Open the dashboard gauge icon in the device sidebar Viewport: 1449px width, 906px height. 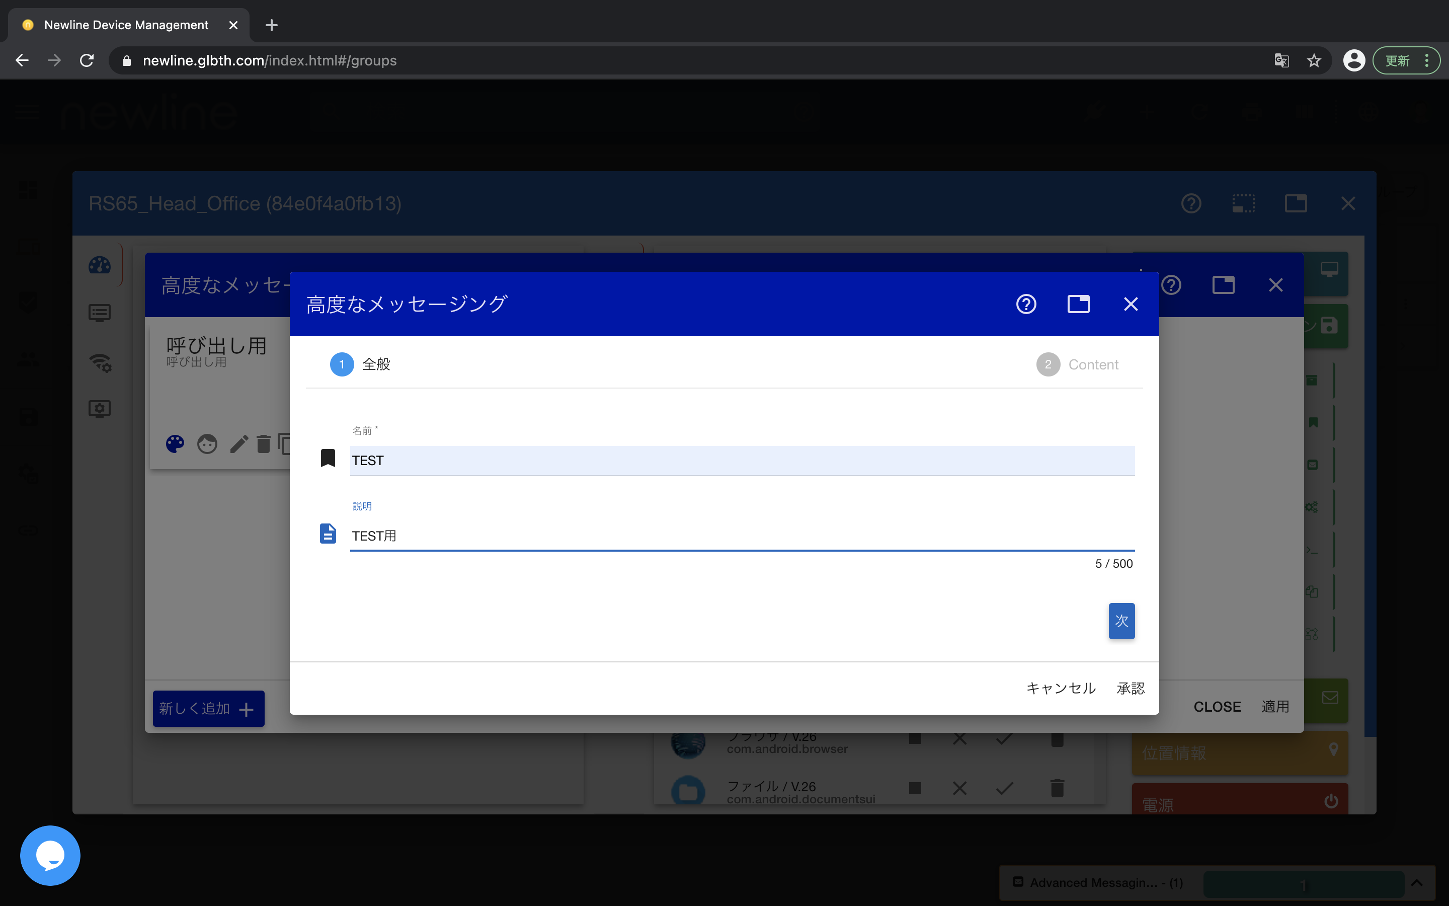tap(100, 265)
